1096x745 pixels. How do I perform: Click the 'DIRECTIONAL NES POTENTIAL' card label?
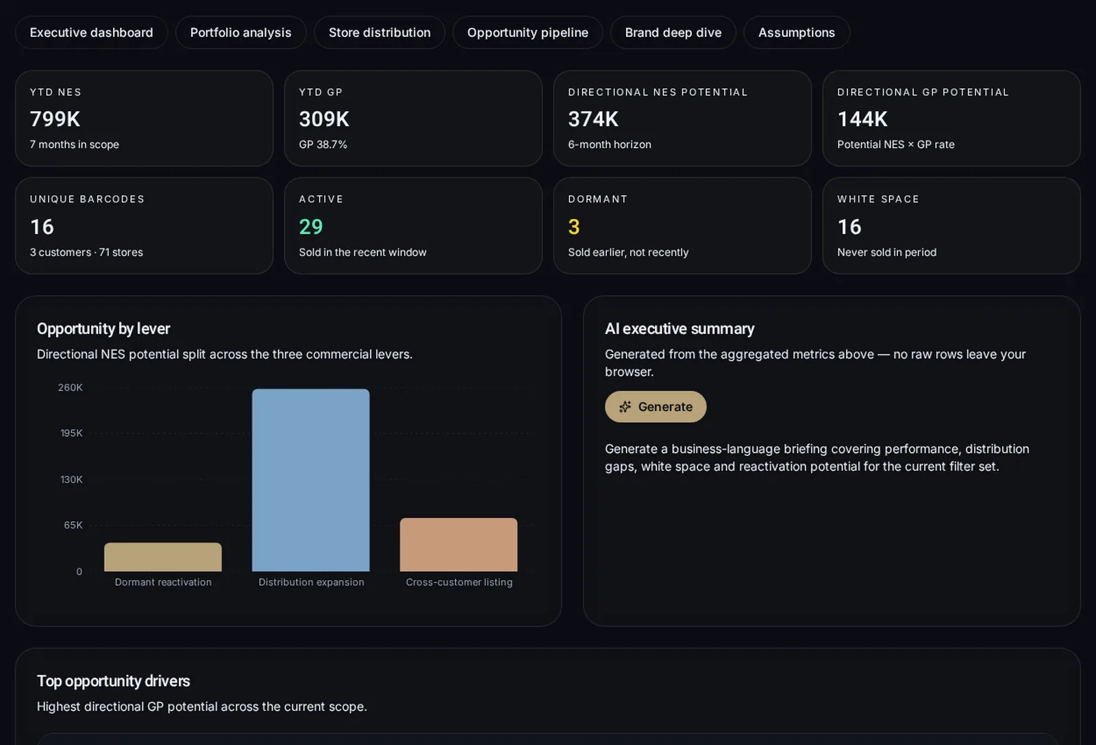(x=658, y=92)
